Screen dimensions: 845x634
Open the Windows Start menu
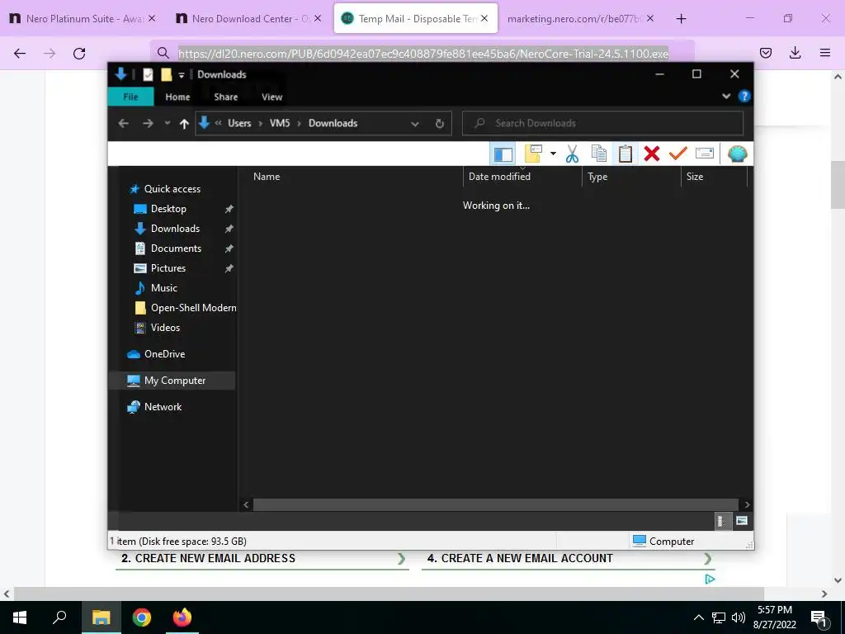[20, 617]
